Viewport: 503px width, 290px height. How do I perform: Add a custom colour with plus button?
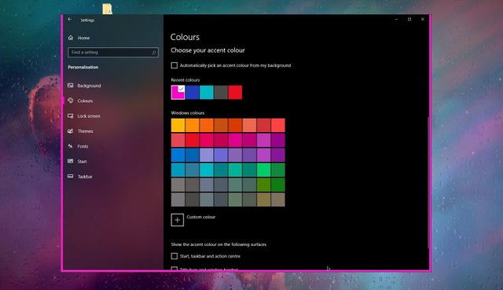click(178, 220)
